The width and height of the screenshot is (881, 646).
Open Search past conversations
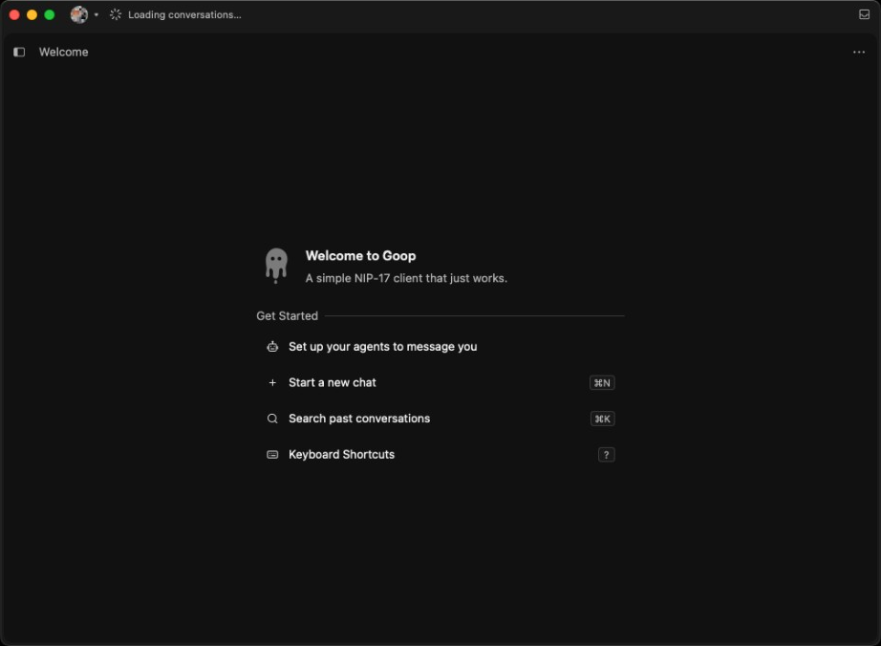tap(440, 419)
